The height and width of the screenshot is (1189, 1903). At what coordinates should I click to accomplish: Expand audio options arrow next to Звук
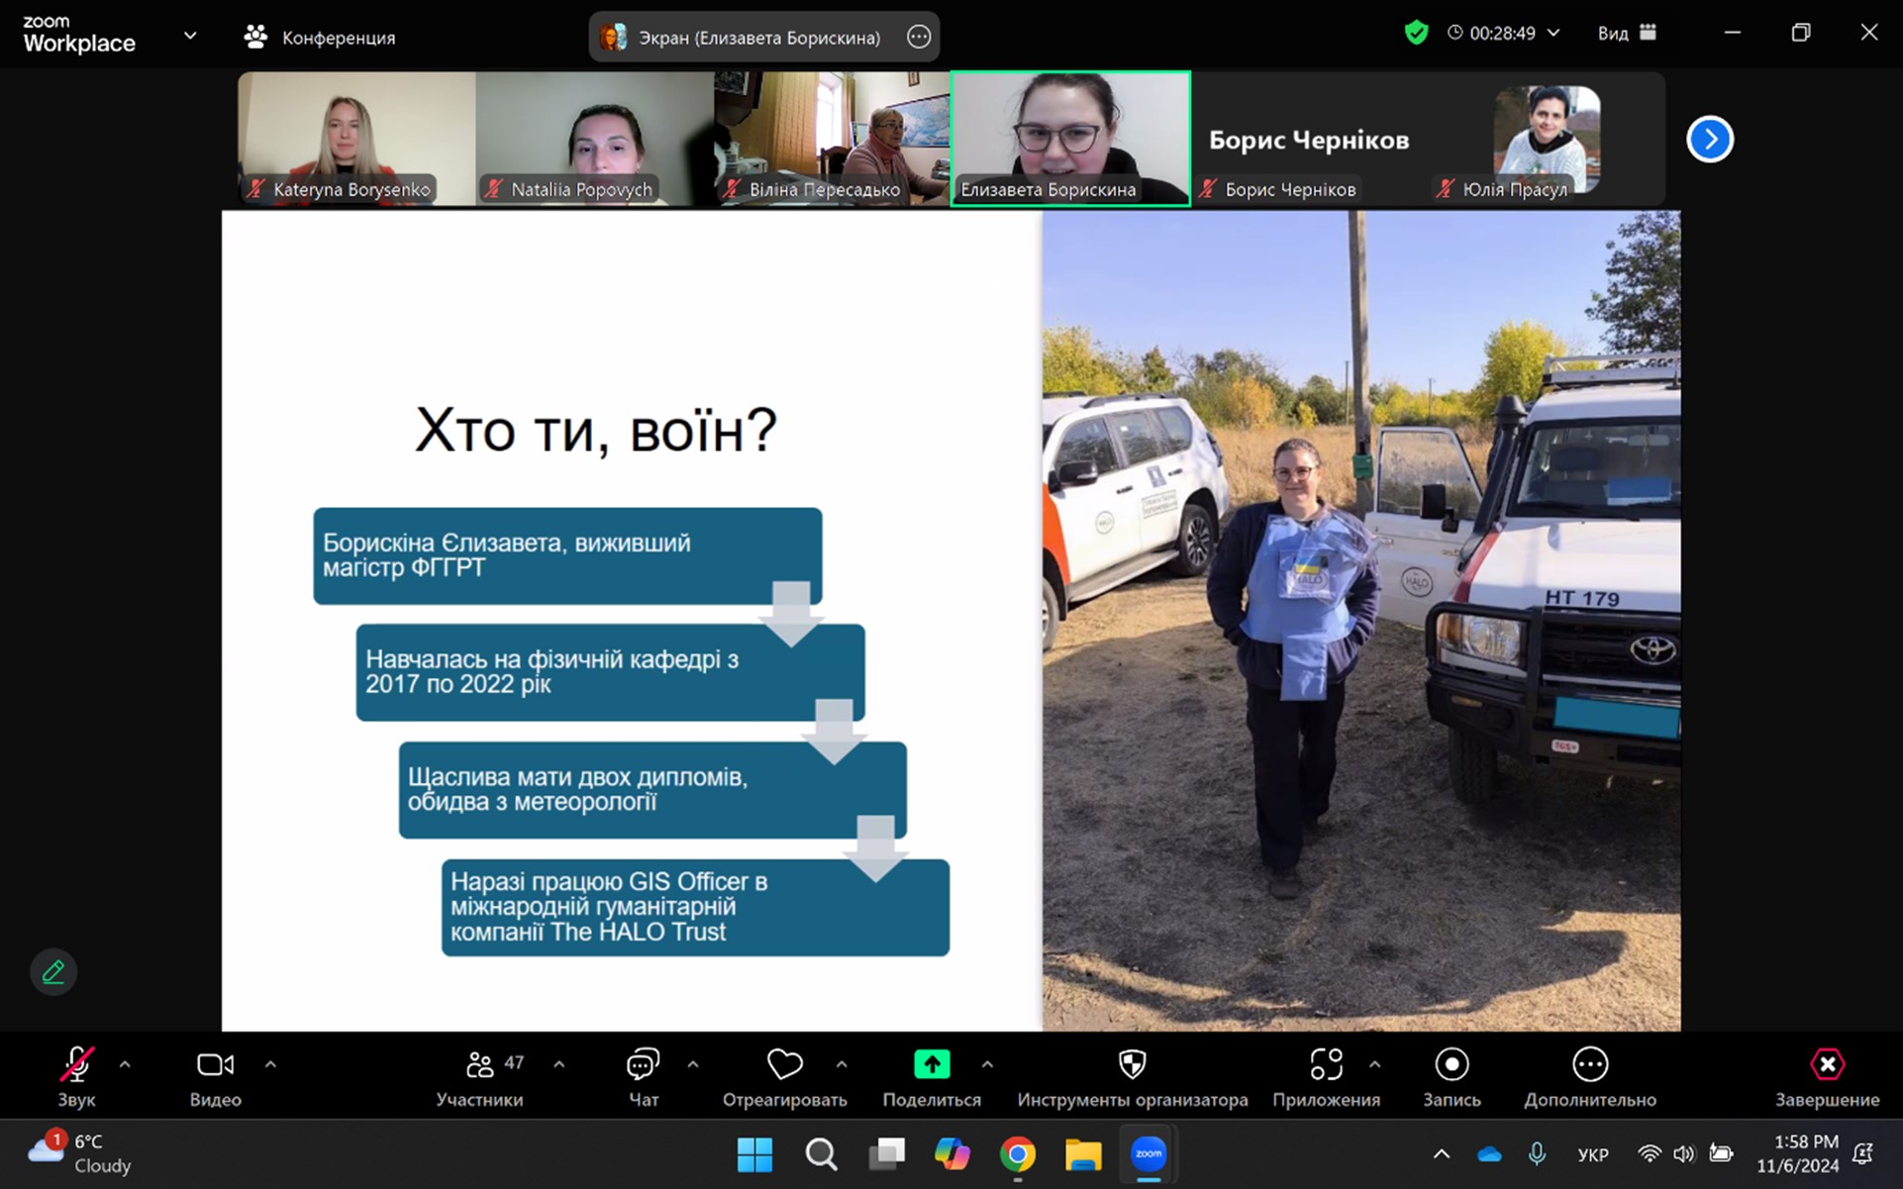click(125, 1065)
